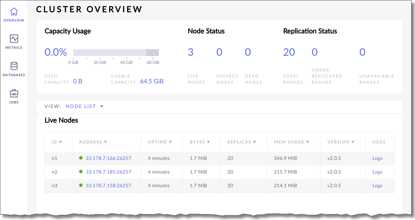The height and width of the screenshot is (220, 415).
Task: Sort nodes by Mem Usage column
Action: point(291,142)
